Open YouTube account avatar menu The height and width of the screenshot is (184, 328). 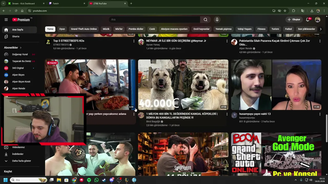pos(317,20)
